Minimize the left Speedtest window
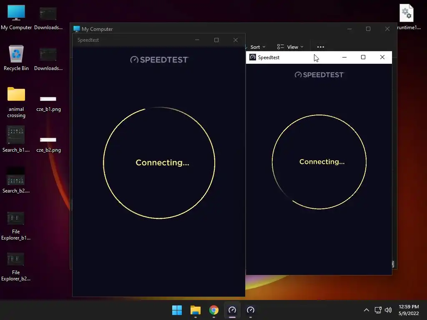 (197, 40)
